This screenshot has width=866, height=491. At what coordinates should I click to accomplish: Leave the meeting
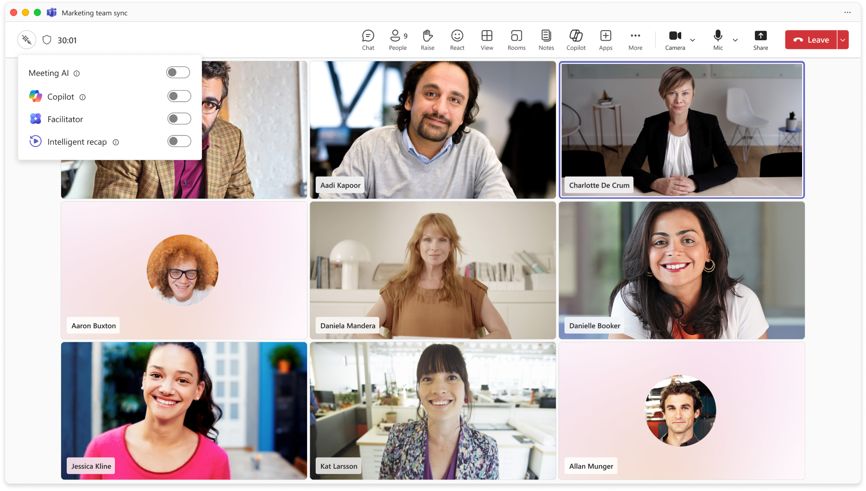tap(811, 40)
